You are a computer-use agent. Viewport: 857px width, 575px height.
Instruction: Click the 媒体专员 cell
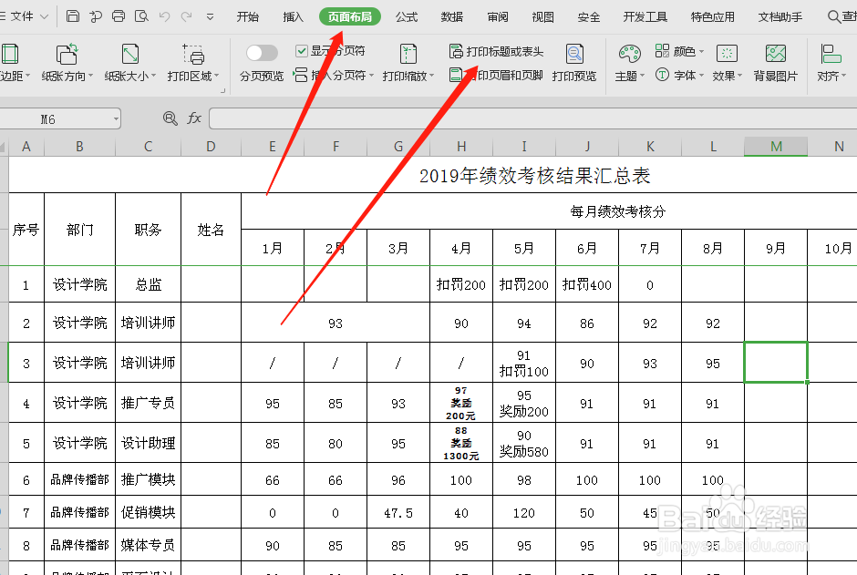[x=148, y=545]
